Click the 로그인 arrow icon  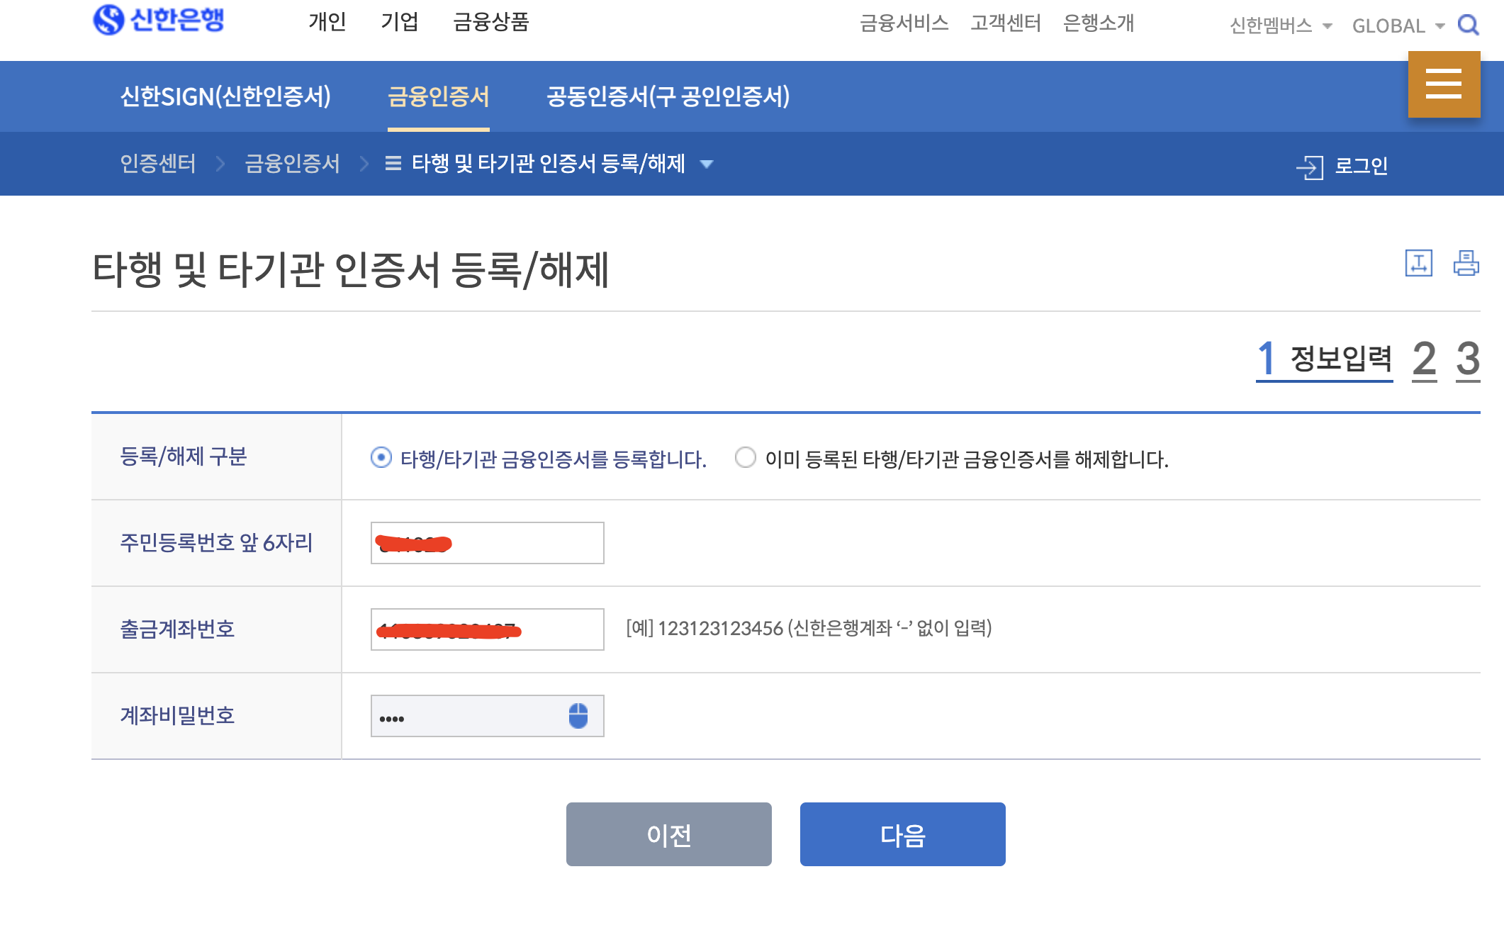[x=1309, y=167]
